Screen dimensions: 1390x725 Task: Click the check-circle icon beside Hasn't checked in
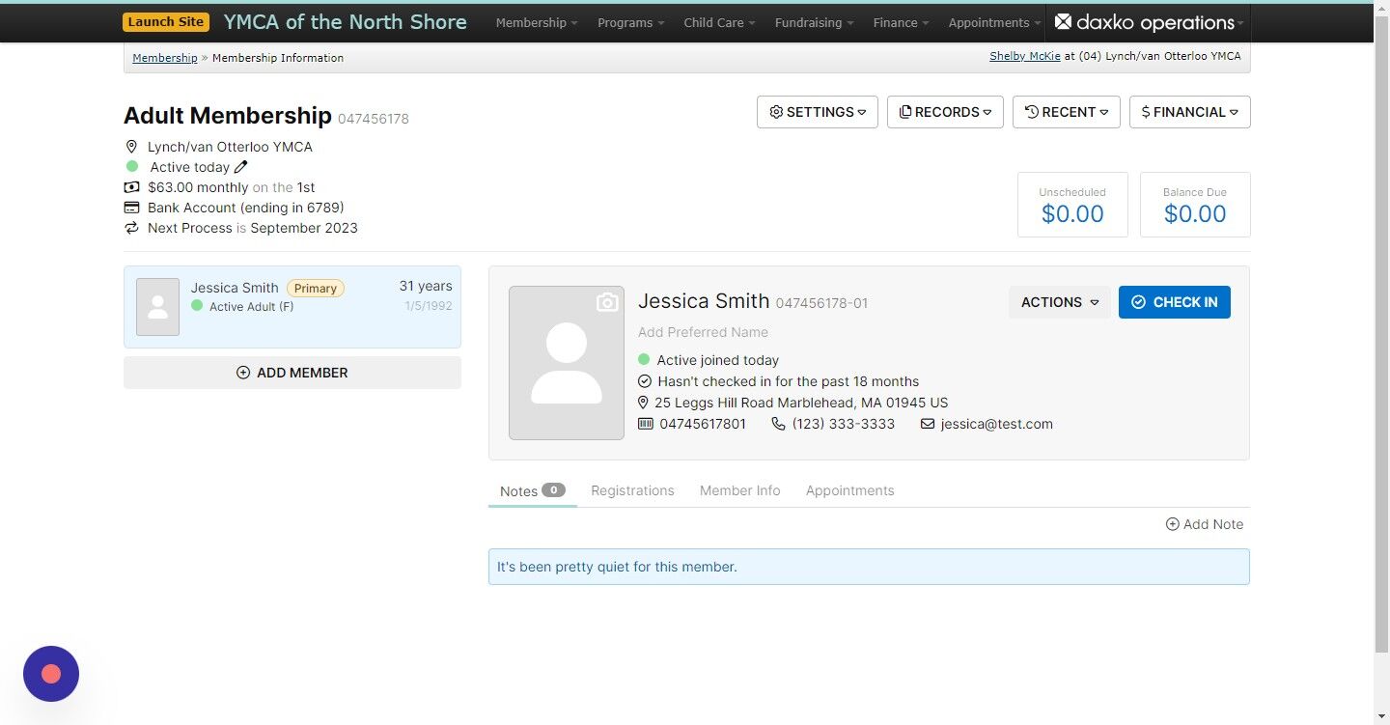(x=645, y=381)
